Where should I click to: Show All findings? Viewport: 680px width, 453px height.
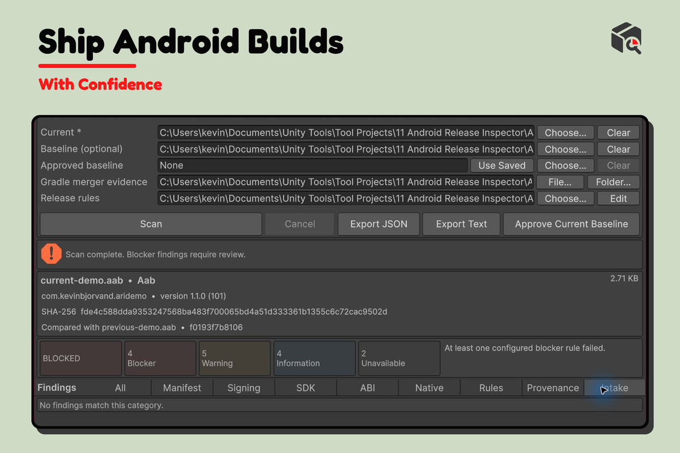click(x=120, y=388)
